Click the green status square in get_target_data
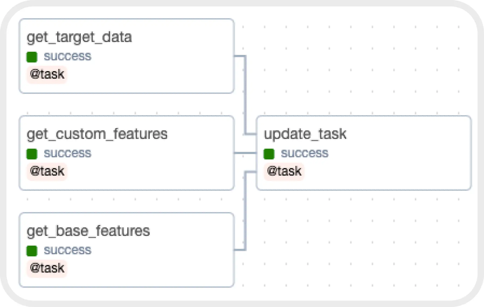Viewport: 484px width, 307px height. pos(32,57)
